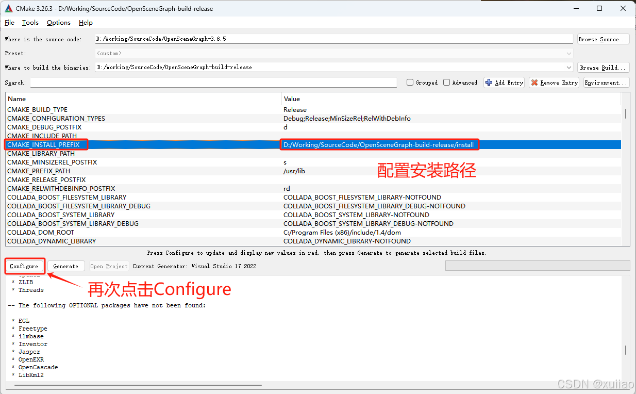The image size is (636, 394).
Task: Enable the Grouped checkbox
Action: click(x=410, y=82)
